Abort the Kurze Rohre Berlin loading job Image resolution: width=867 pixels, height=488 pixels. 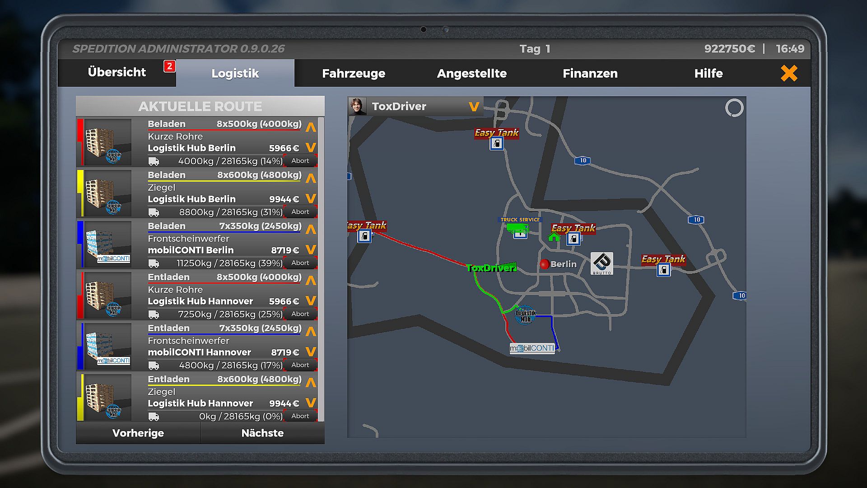tap(300, 161)
